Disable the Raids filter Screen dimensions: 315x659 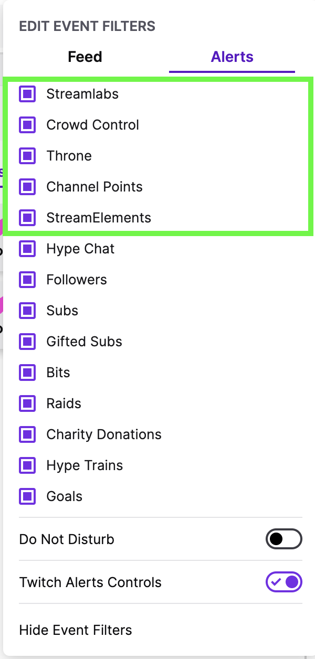[x=27, y=403]
